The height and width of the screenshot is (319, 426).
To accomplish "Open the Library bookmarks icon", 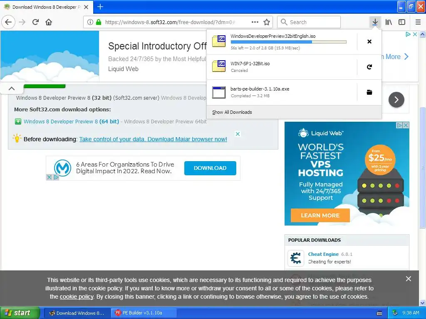I will click(389, 22).
